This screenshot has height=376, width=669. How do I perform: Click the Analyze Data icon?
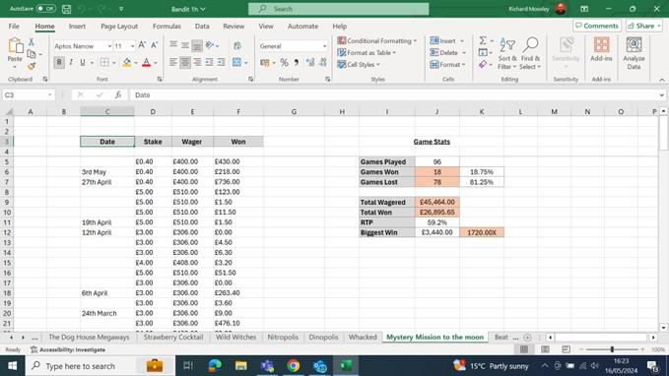634,53
